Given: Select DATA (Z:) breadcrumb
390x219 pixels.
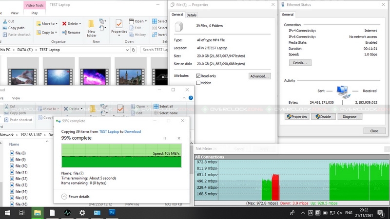Looking at the screenshot, I should [25, 50].
